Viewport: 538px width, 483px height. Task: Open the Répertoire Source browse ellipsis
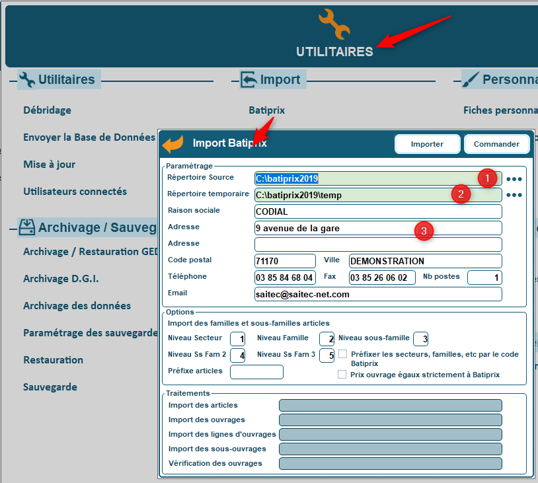pos(515,178)
